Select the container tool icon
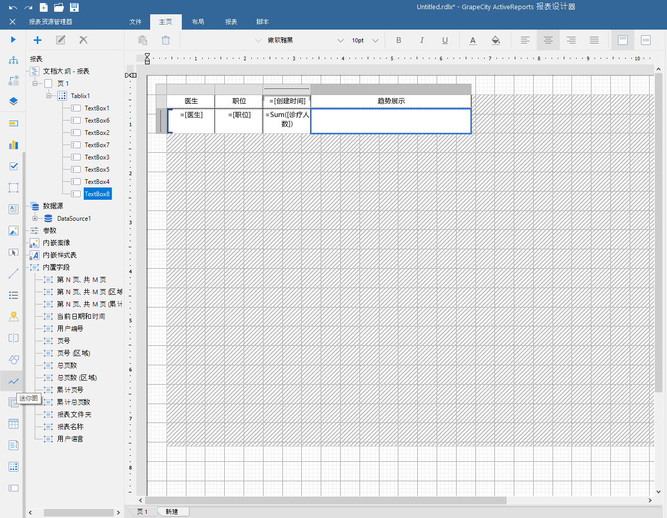 (x=13, y=187)
